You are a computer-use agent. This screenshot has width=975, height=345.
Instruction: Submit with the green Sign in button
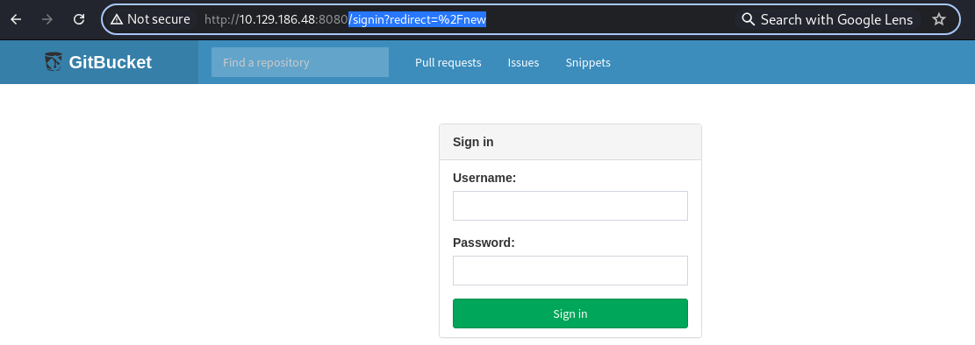pos(570,313)
